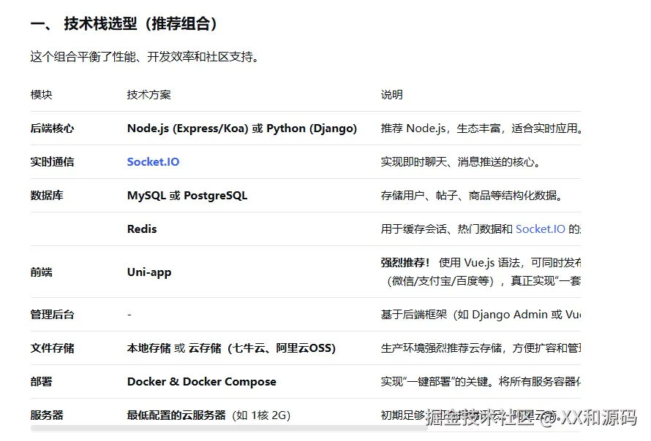Select the 部署 row label
The image size is (651, 441).
tap(42, 381)
